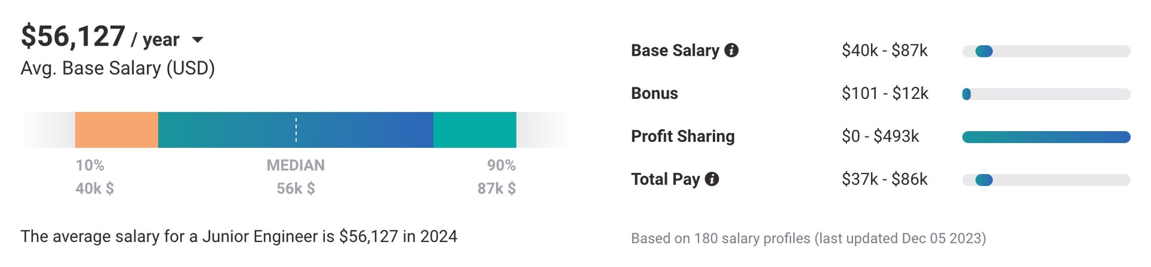Click the Total Pay info icon
Screen dimensions: 1151x267
[x=712, y=179]
